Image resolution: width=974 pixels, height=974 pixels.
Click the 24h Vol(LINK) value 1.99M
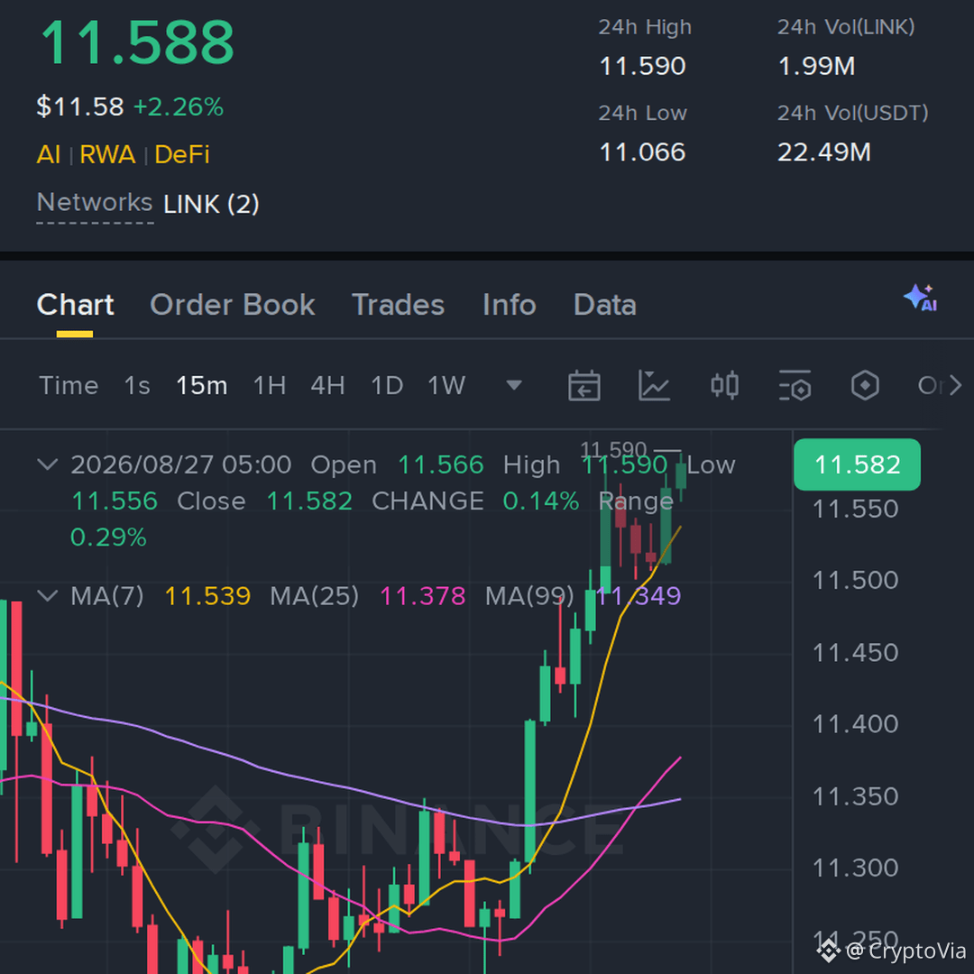coord(817,66)
